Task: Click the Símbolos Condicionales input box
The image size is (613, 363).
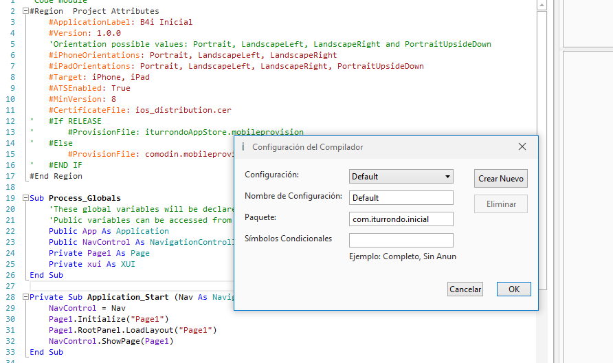Action: tap(401, 241)
